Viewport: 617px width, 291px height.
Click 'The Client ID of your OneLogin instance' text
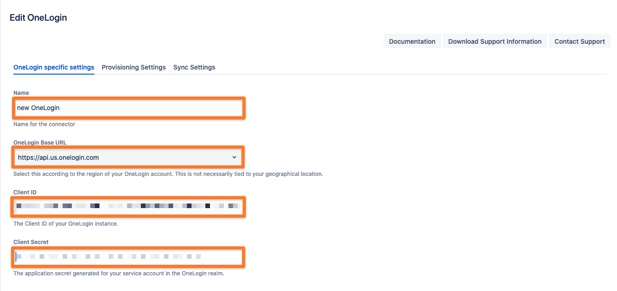(66, 224)
